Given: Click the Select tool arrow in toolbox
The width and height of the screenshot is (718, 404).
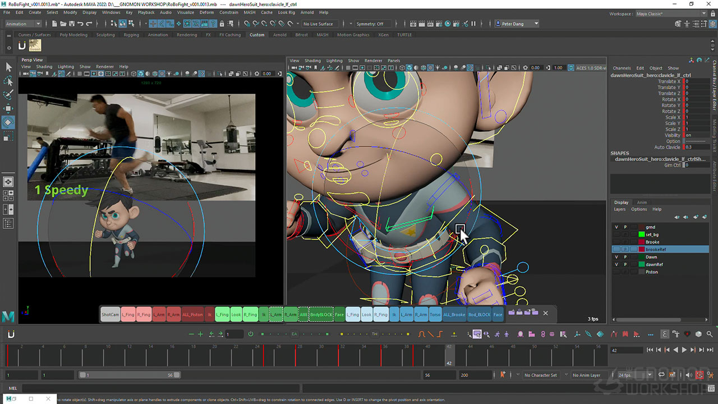Looking at the screenshot, I should [8, 67].
